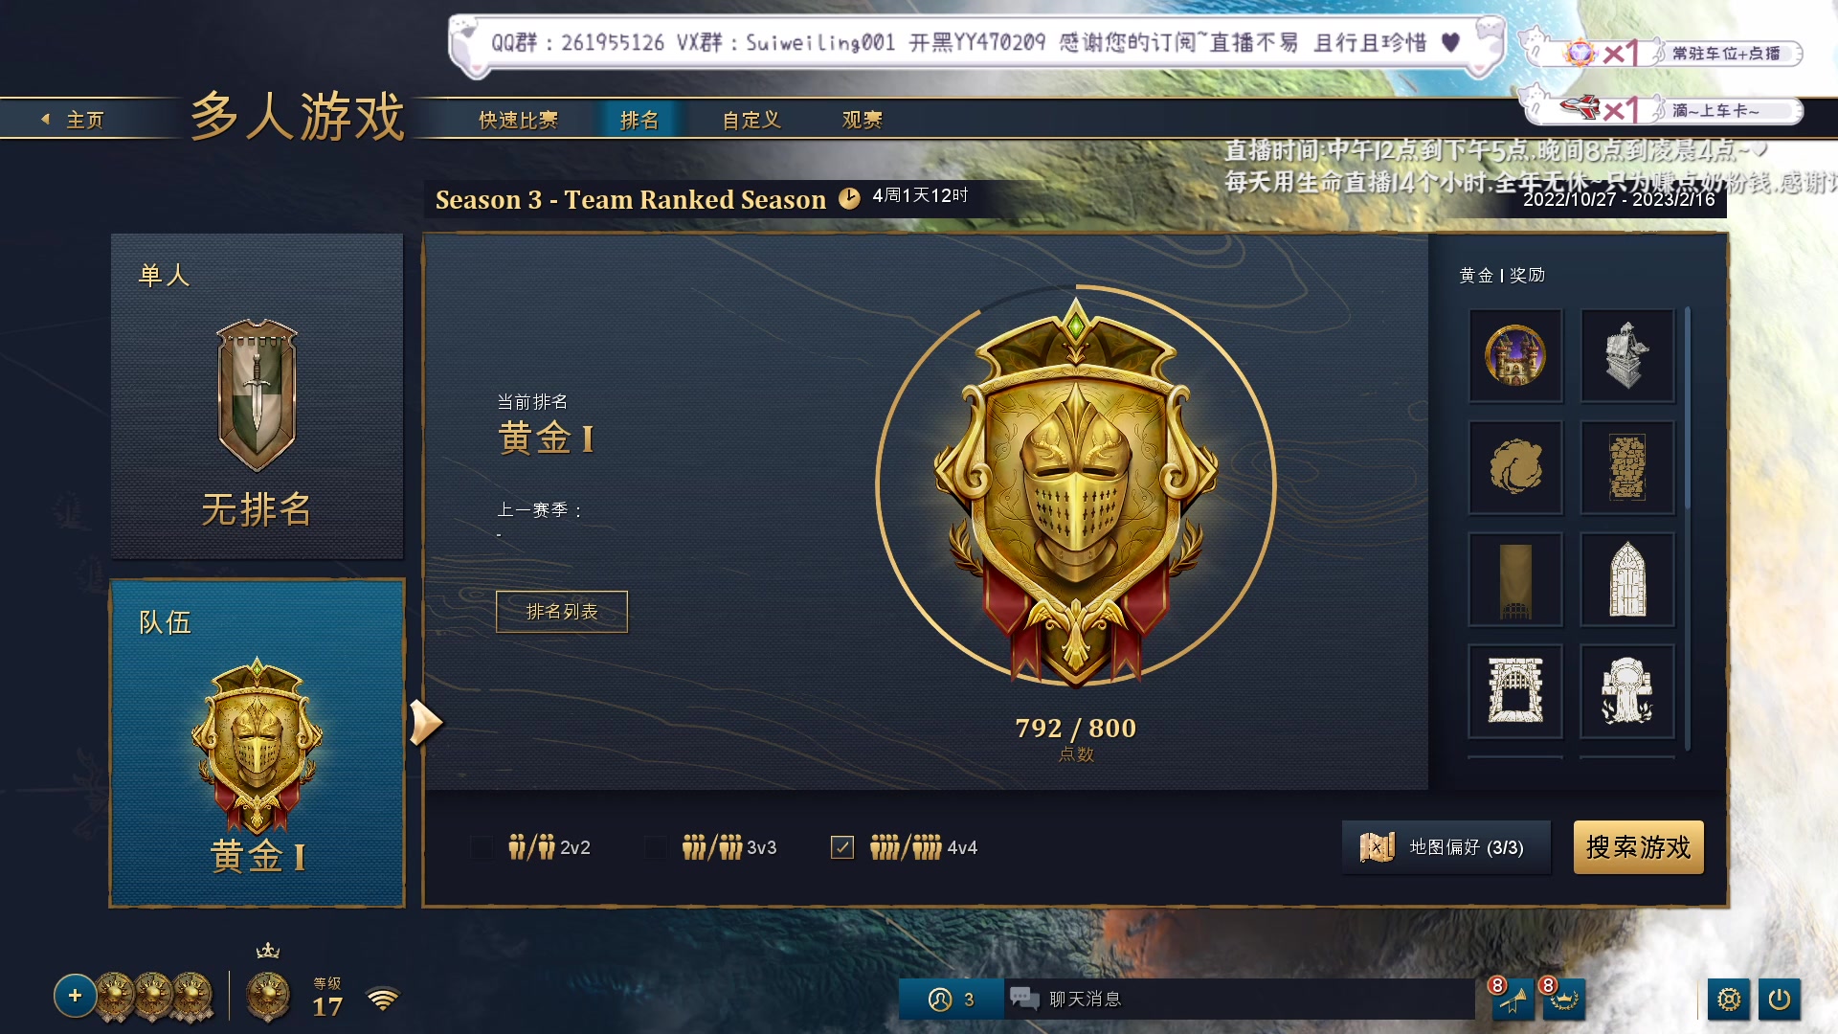Select the stone gate reward icon

coord(1515,690)
